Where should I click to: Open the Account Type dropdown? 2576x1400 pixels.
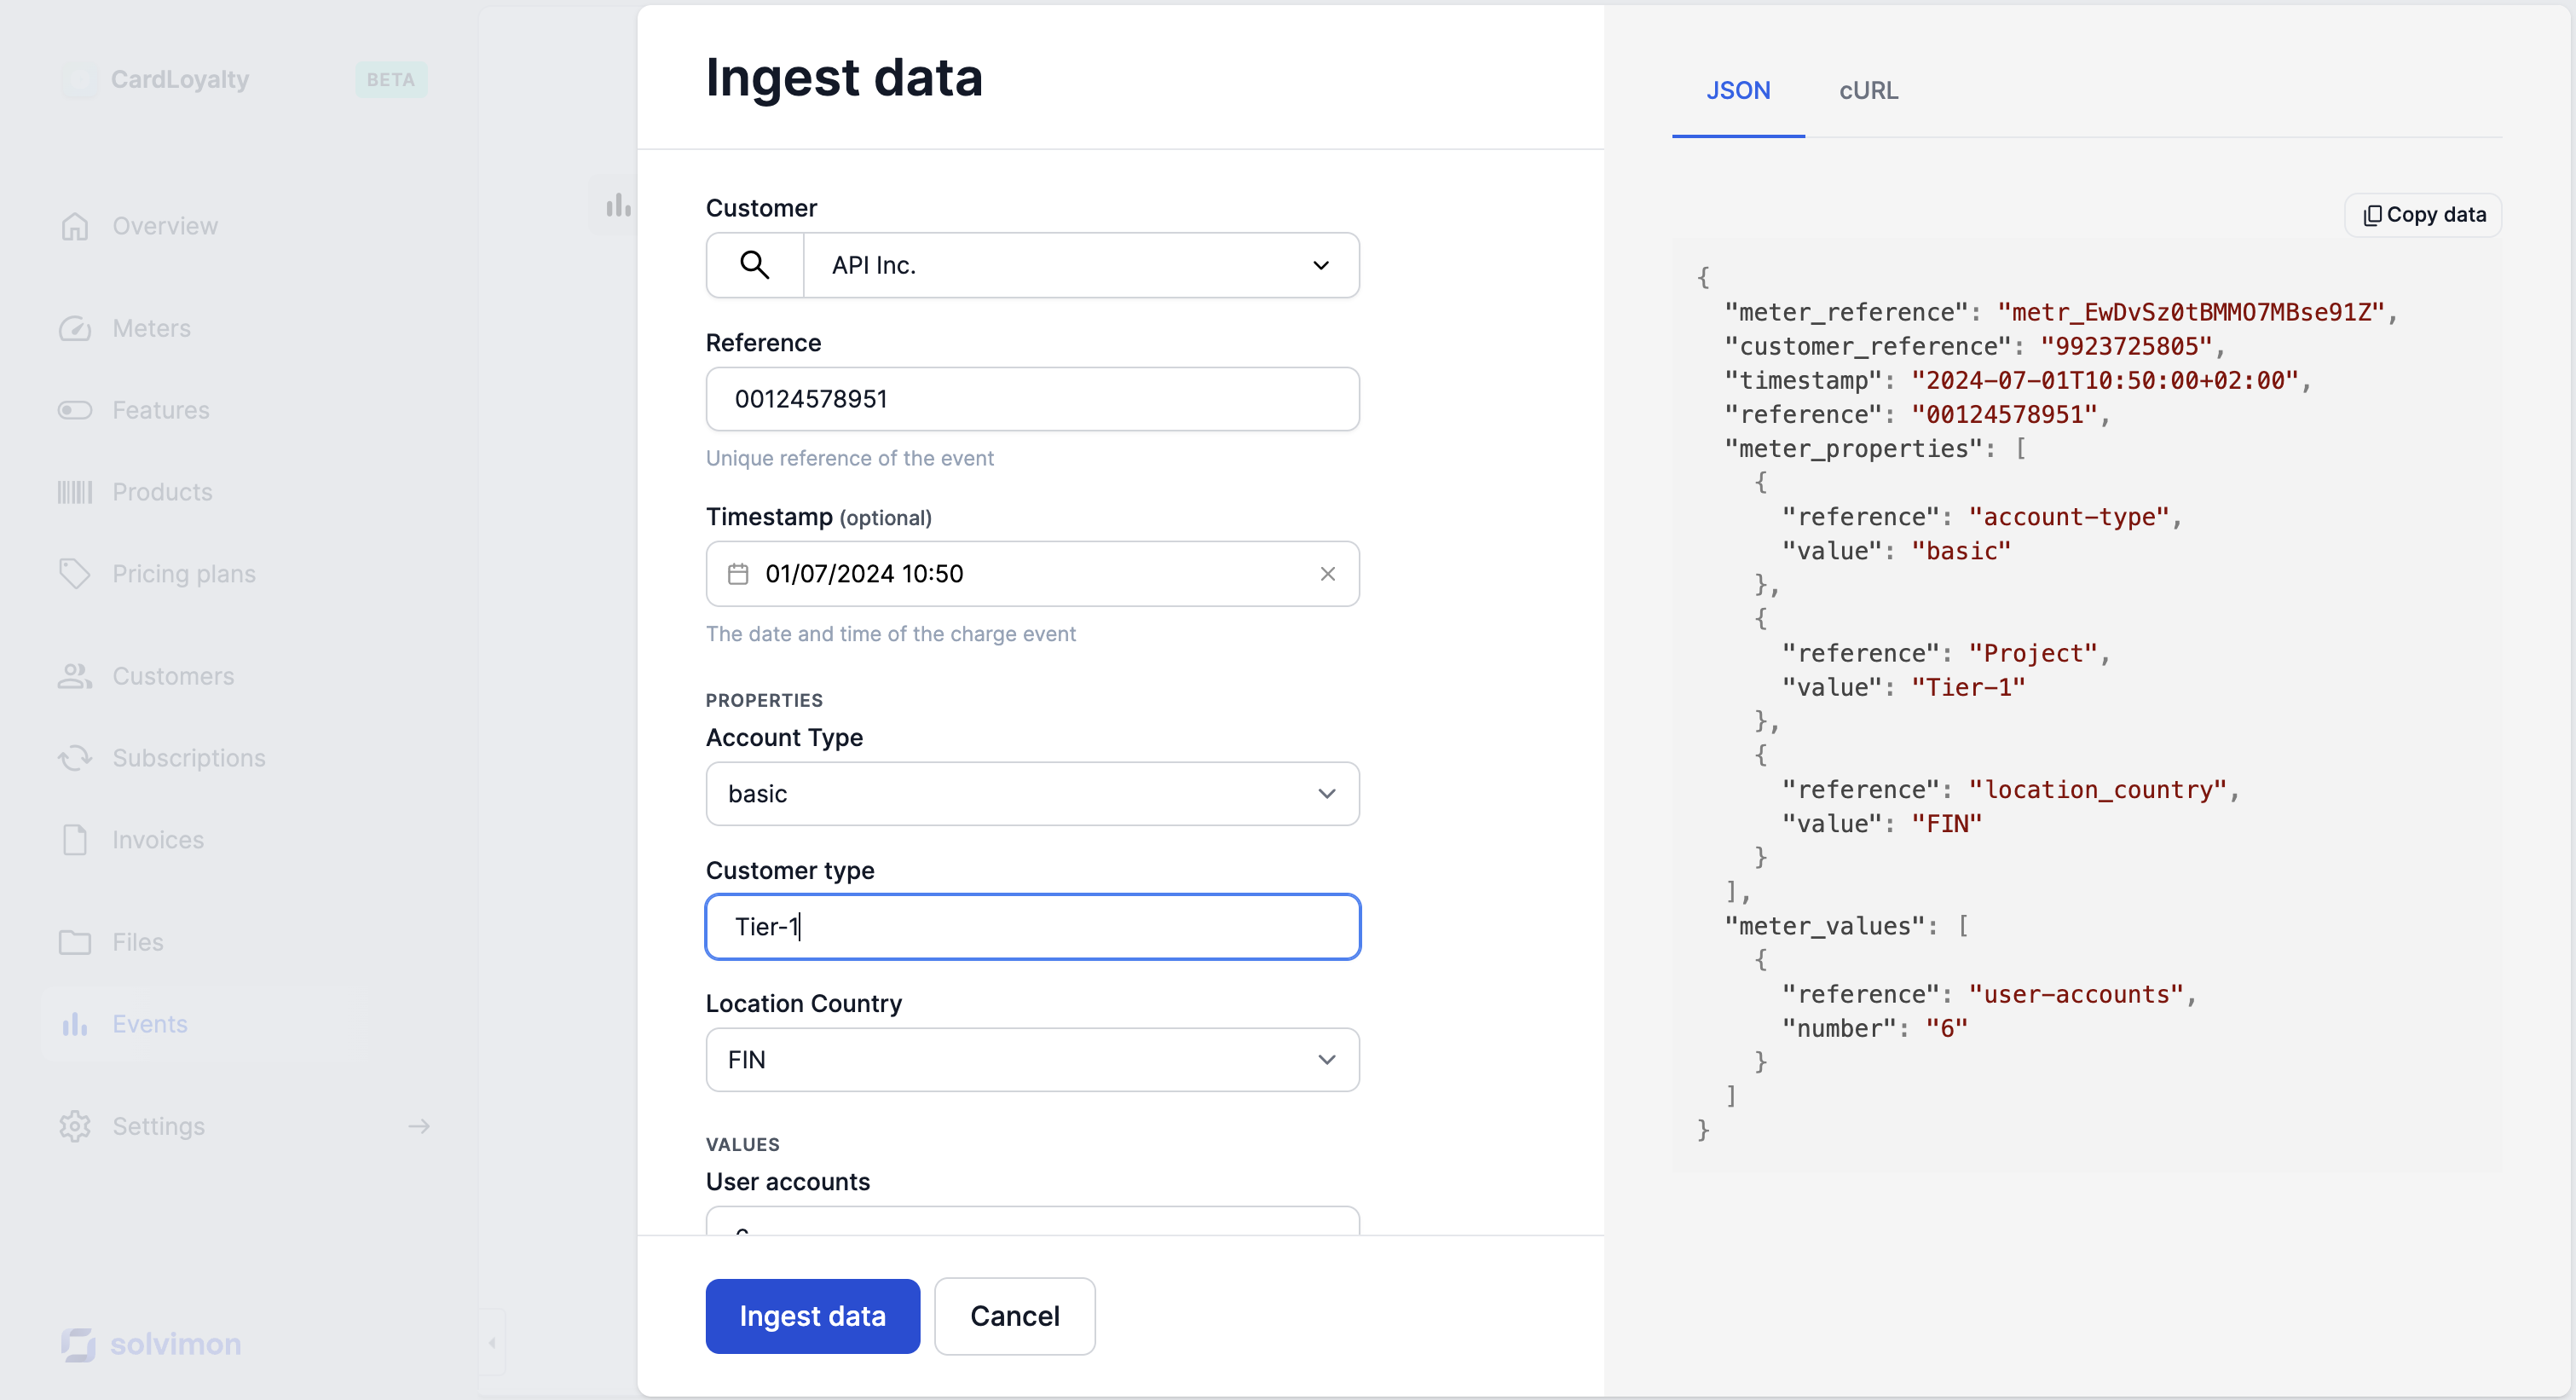point(1032,794)
